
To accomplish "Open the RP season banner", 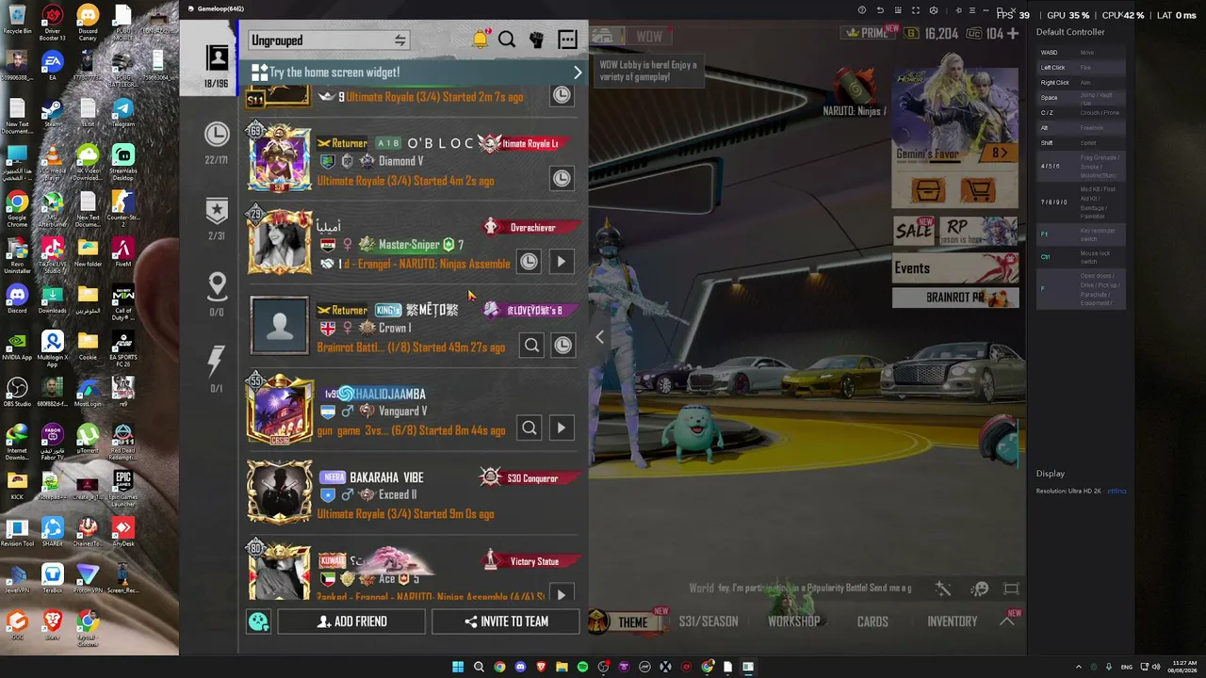I will (978, 230).
